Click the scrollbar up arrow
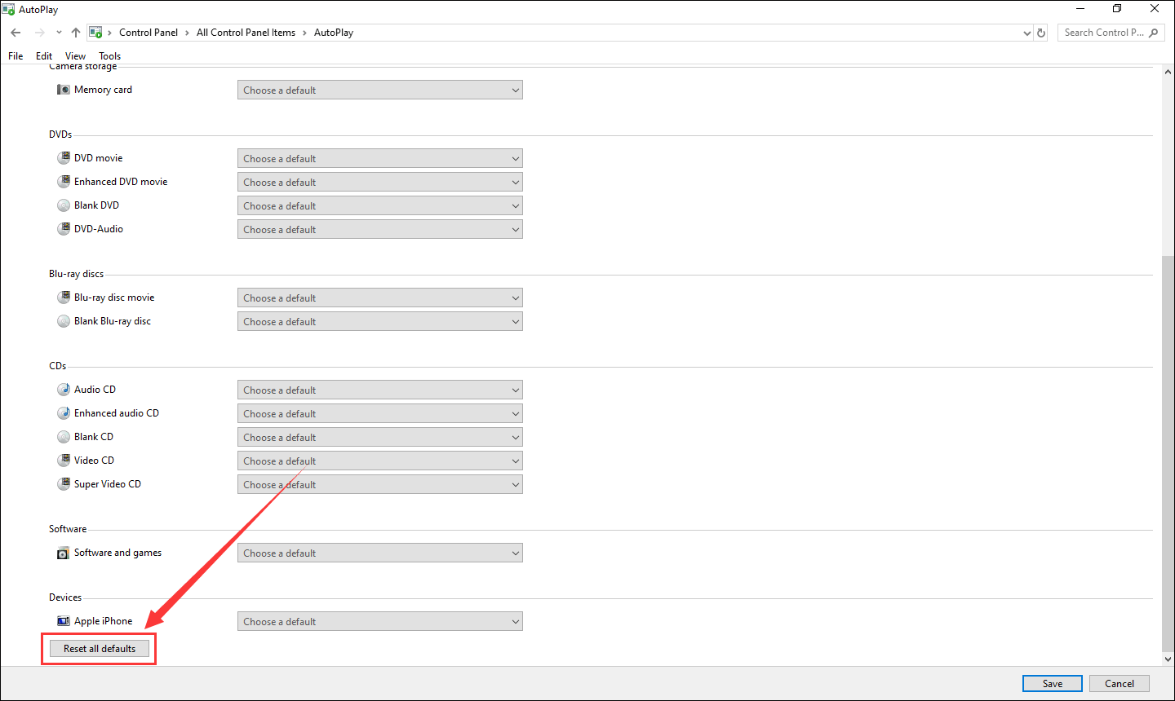1175x701 pixels. pyautogui.click(x=1168, y=73)
